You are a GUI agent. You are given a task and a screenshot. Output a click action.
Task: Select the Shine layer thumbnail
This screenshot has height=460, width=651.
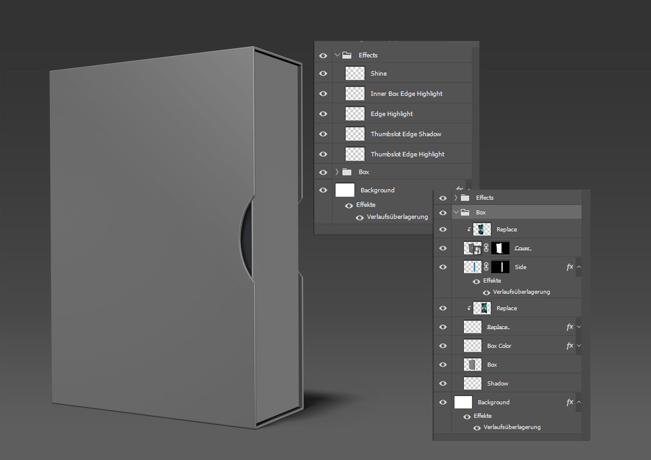[355, 73]
